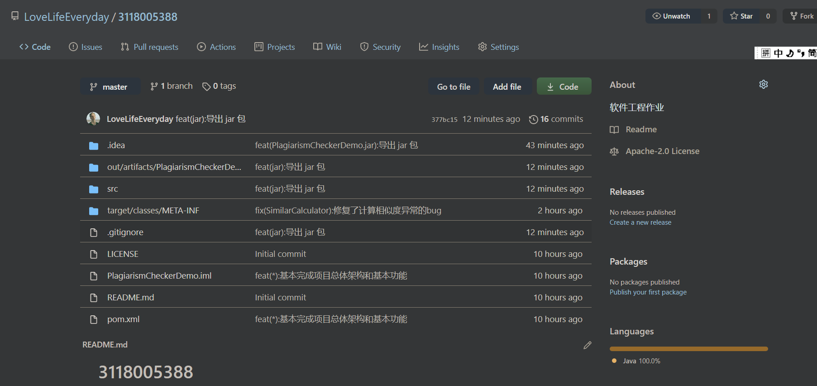Click the out/artifacts folder icon

(x=94, y=167)
